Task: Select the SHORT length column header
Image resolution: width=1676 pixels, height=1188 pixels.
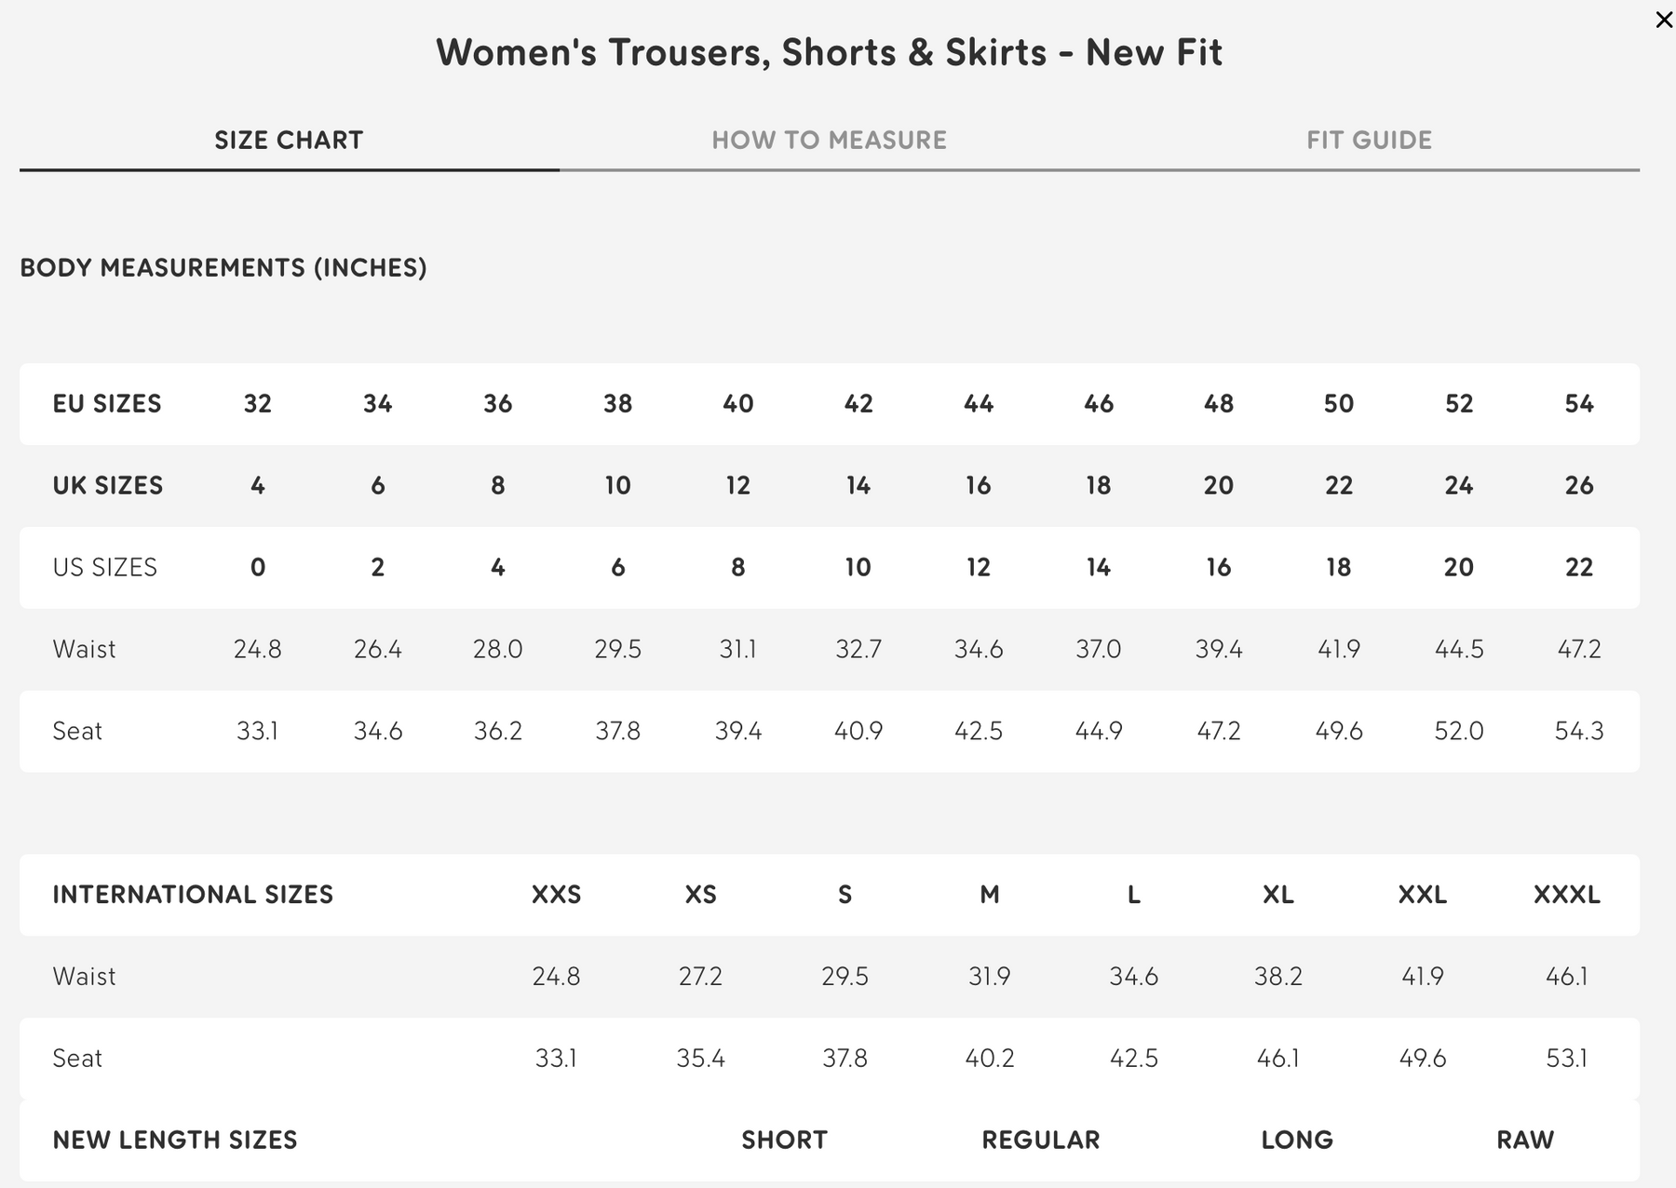Action: (x=784, y=1141)
